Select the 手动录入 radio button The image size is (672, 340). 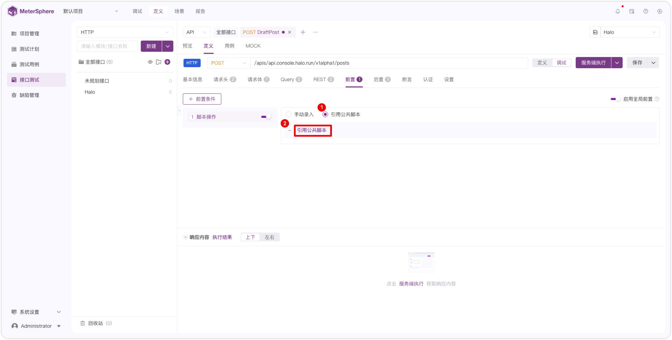point(289,114)
